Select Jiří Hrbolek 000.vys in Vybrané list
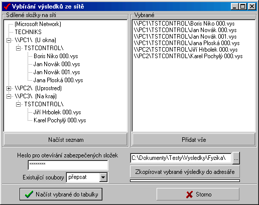 coord(186,50)
